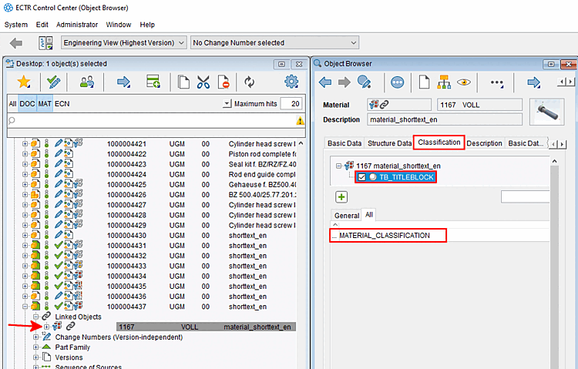Switch to the Structure Data tab
Image resolution: width=578 pixels, height=369 pixels.
pos(389,143)
